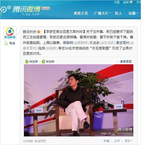This screenshot has height=145, width=141.
Task: Click the 查看原图 expand icon
Action: click(118, 61)
